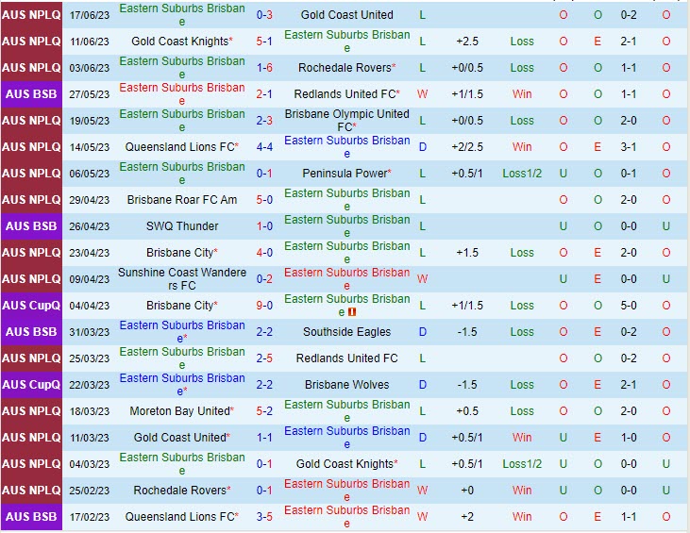Click the 1-0 score versus SWQ Thunder

[x=264, y=226]
